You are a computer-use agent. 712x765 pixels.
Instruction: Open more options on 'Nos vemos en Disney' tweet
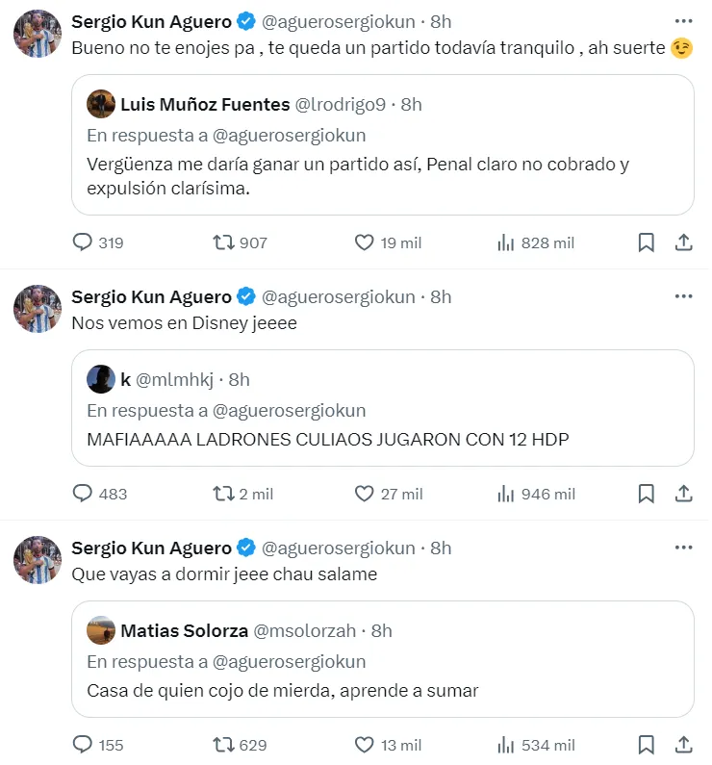pos(683,296)
